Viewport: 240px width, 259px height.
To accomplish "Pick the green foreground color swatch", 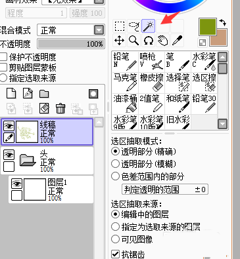I will point(207,27).
